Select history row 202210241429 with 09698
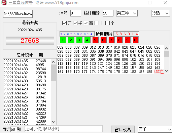The image size is (172, 133). pos(25,85)
